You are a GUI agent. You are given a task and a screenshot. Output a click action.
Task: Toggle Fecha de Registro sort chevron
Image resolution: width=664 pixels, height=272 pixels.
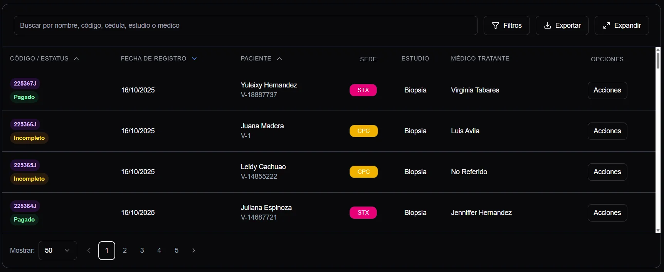pos(194,59)
